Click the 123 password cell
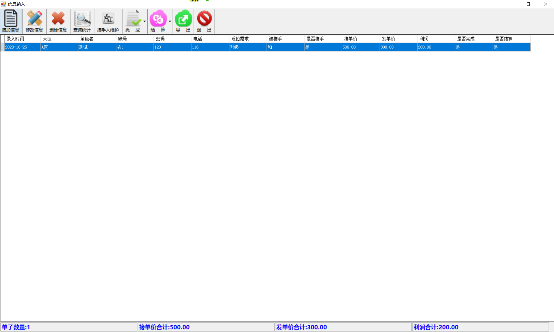Viewport: 554px width, 332px height. coord(173,47)
